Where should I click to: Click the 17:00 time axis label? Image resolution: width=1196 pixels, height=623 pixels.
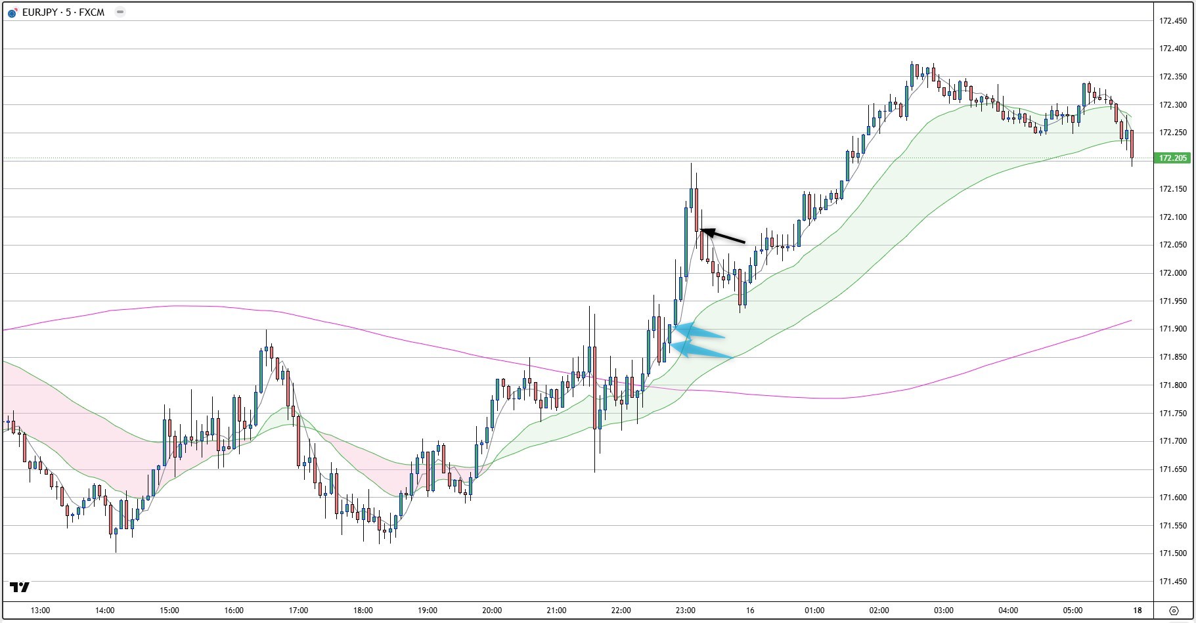[x=298, y=611]
